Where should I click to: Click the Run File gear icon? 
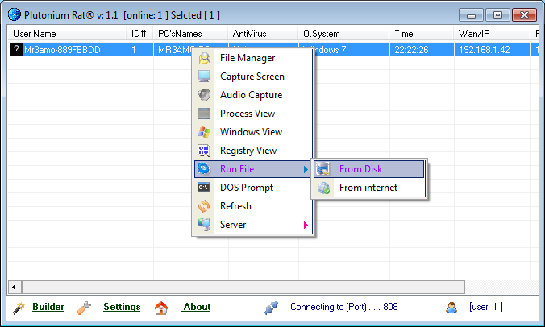point(204,169)
